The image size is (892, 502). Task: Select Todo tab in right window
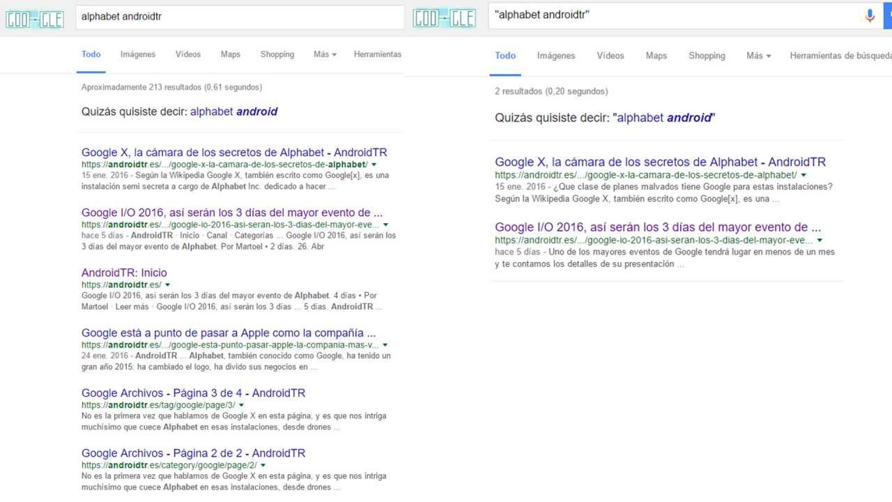(x=505, y=56)
